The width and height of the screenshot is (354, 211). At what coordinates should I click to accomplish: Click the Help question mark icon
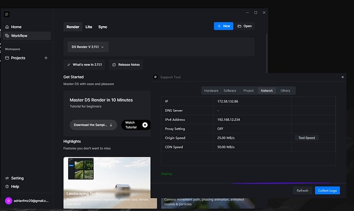point(7,186)
